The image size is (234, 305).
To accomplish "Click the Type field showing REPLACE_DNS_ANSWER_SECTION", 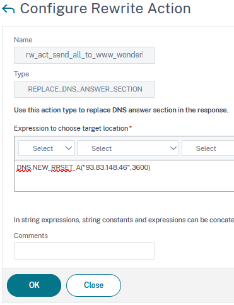I will tap(85, 89).
